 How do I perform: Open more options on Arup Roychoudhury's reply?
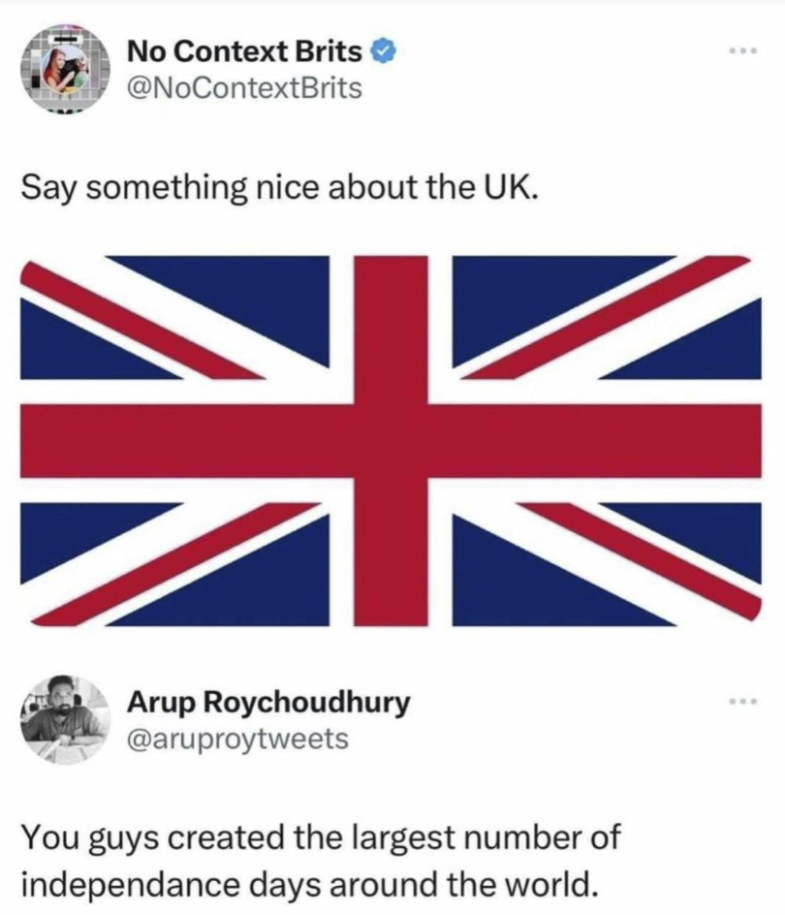(743, 701)
